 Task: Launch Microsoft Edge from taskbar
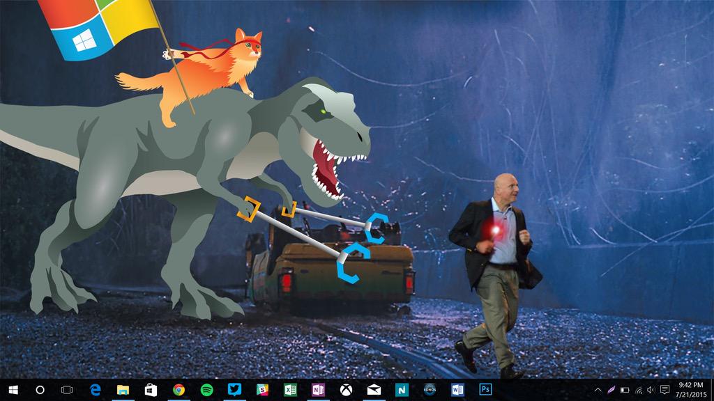(x=96, y=390)
